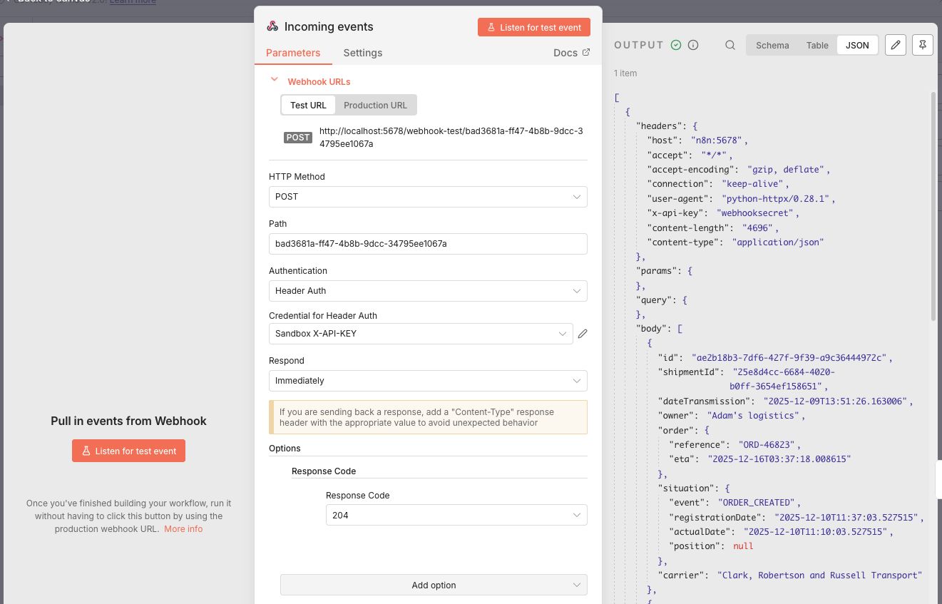Open Docs external link
Image resolution: width=942 pixels, height=604 pixels.
(572, 53)
